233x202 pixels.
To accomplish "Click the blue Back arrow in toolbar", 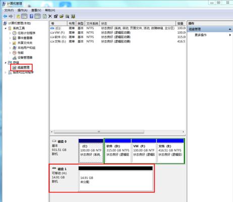I will click(x=5, y=16).
